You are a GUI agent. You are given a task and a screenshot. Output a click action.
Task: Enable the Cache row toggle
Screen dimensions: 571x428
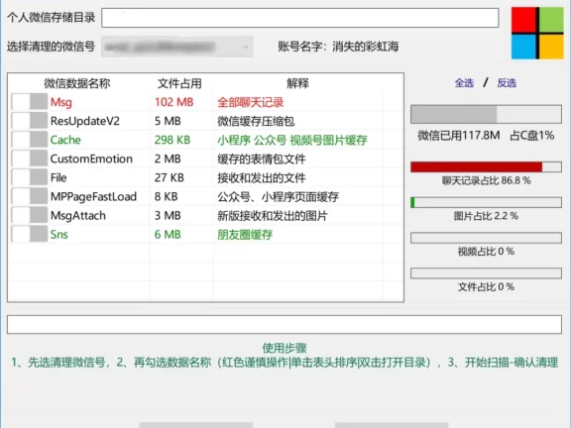[30, 140]
